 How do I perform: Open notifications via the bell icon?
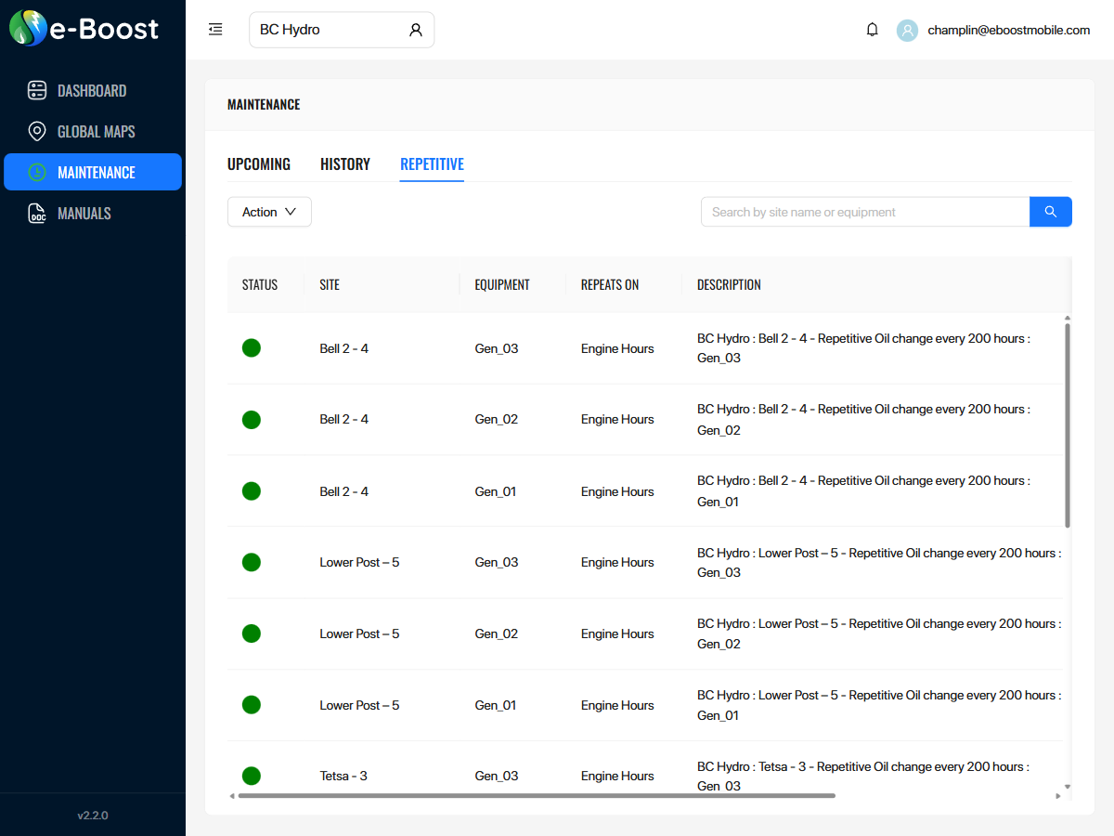pos(872,29)
